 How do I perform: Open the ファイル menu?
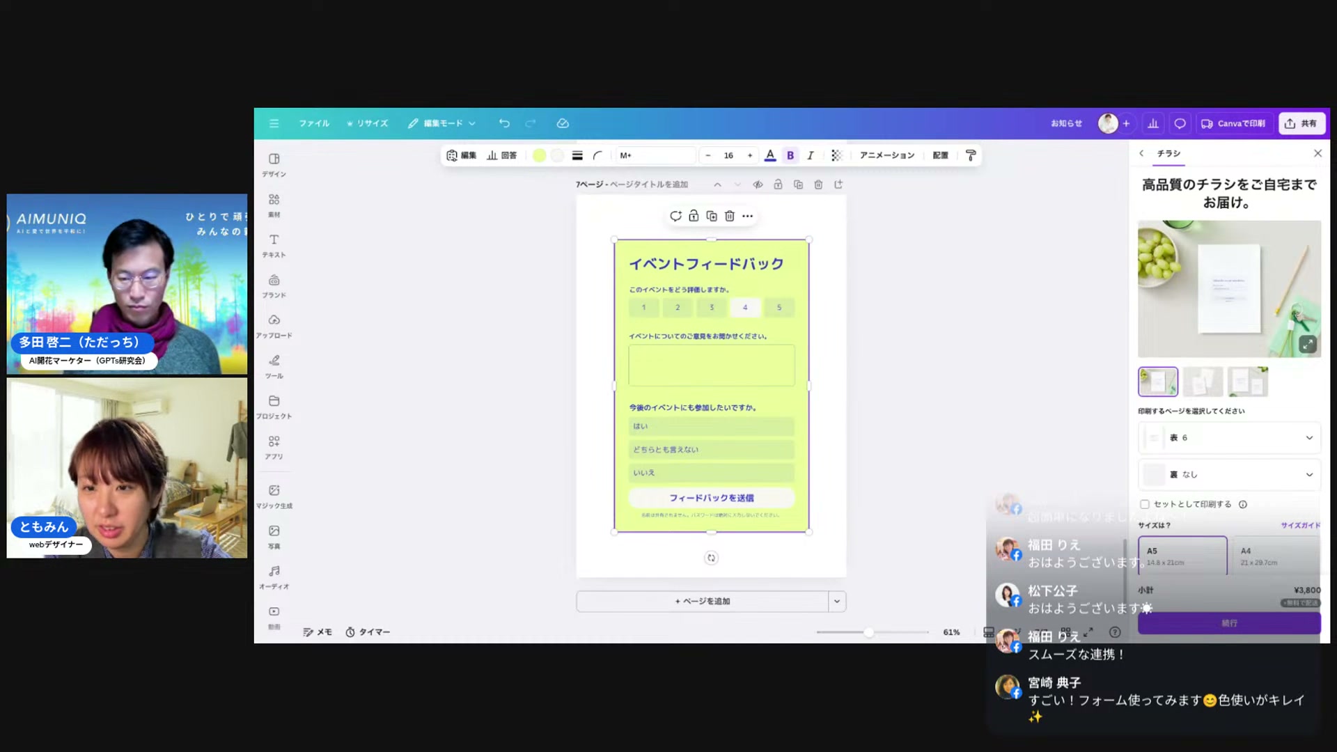tap(314, 123)
